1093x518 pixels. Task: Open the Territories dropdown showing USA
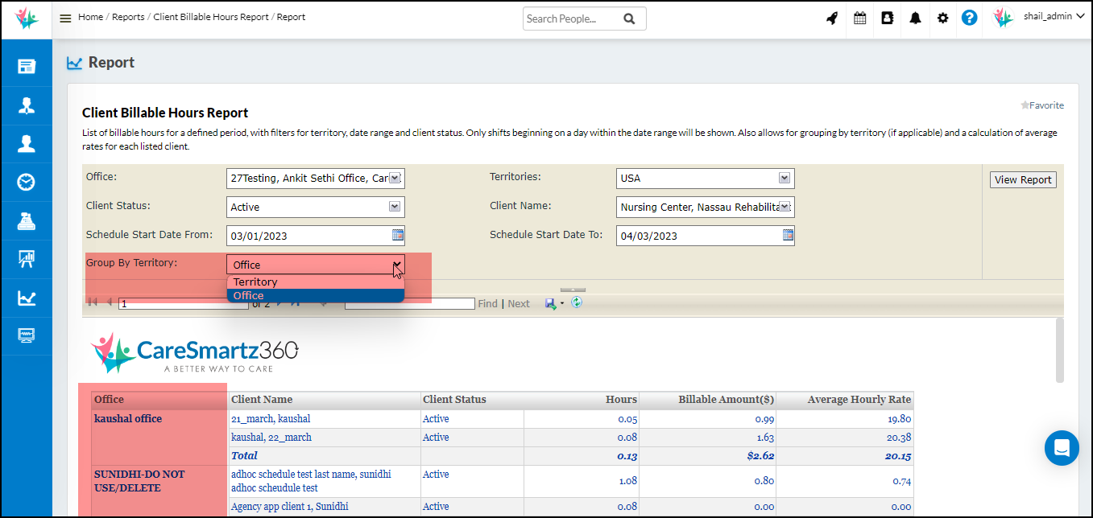(x=784, y=179)
